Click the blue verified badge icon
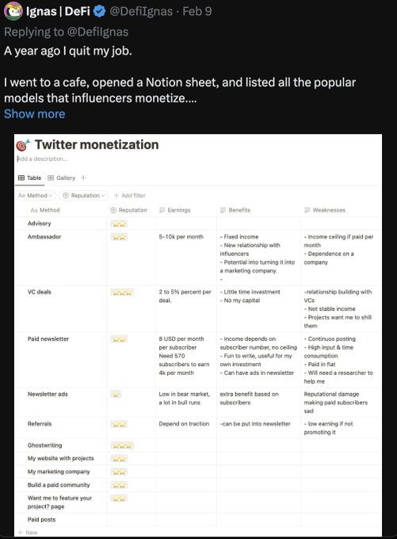 100,11
